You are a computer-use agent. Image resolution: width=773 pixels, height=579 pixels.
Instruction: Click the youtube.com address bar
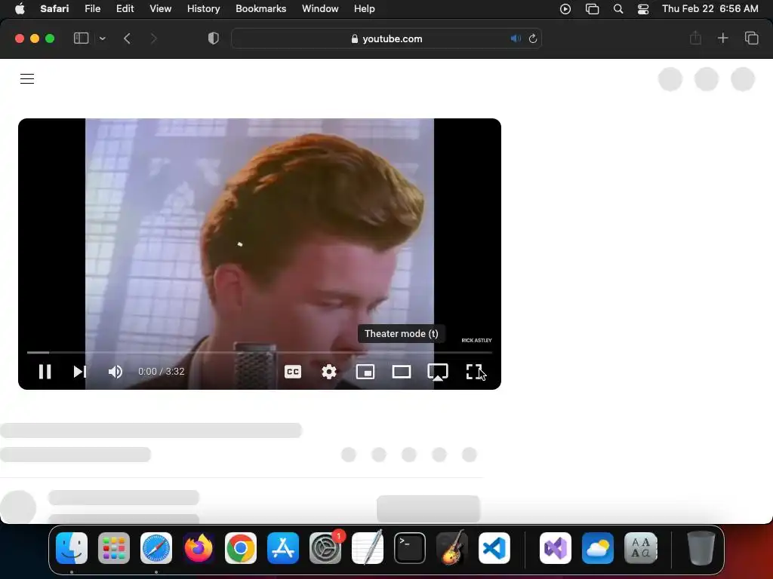click(x=386, y=38)
